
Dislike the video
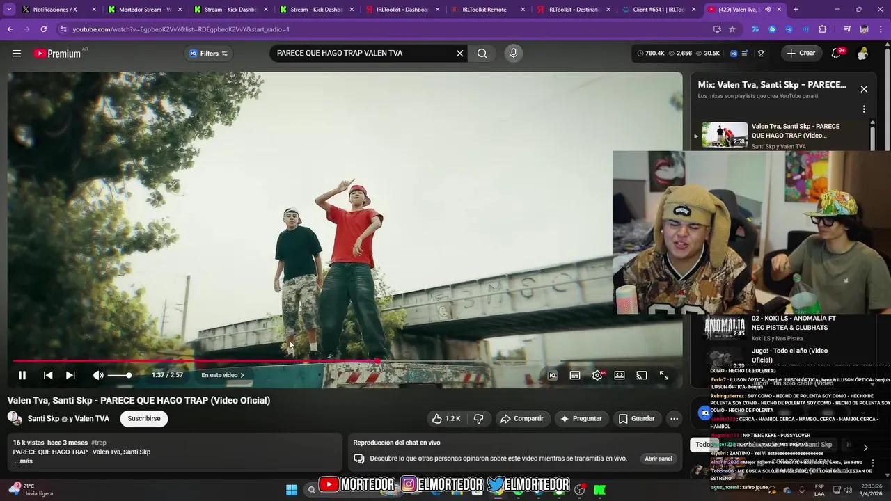click(x=479, y=418)
